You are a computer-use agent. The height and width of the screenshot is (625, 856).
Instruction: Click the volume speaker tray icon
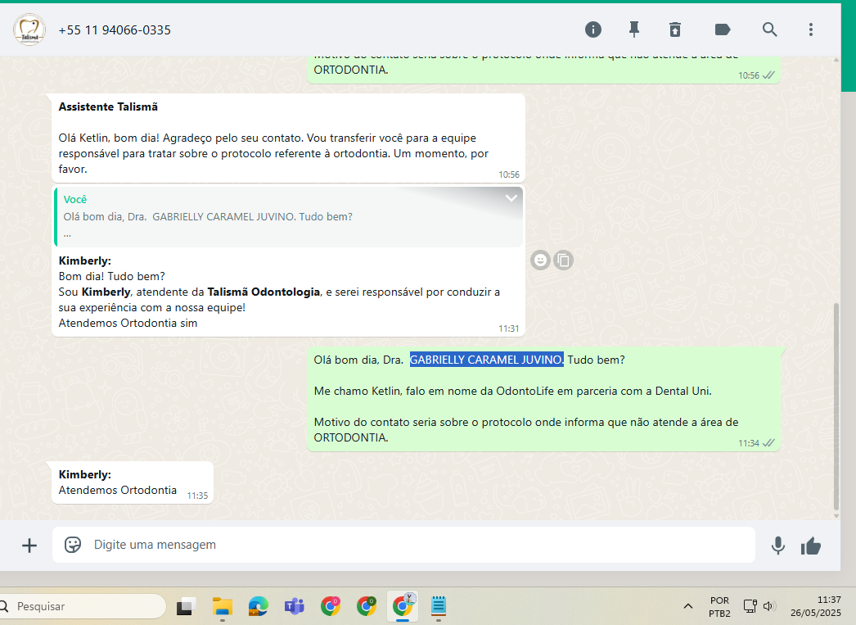[769, 606]
